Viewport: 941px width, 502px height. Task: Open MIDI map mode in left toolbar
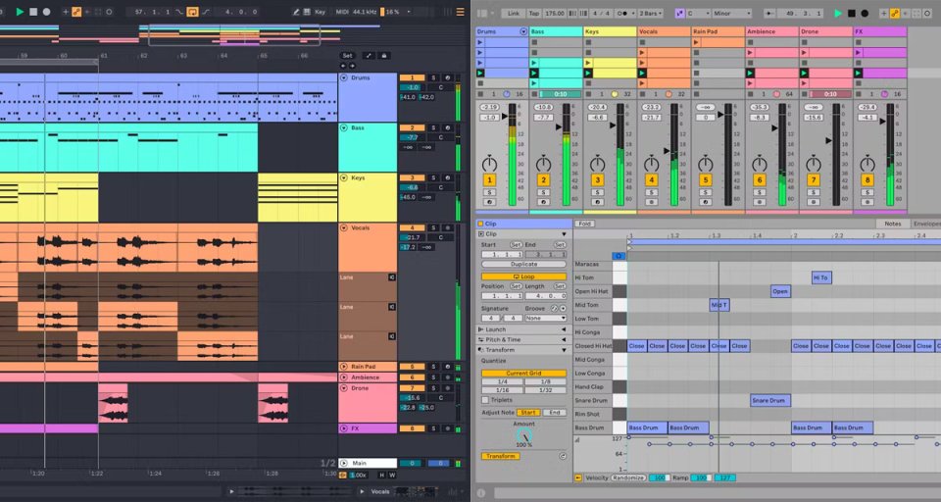(342, 12)
